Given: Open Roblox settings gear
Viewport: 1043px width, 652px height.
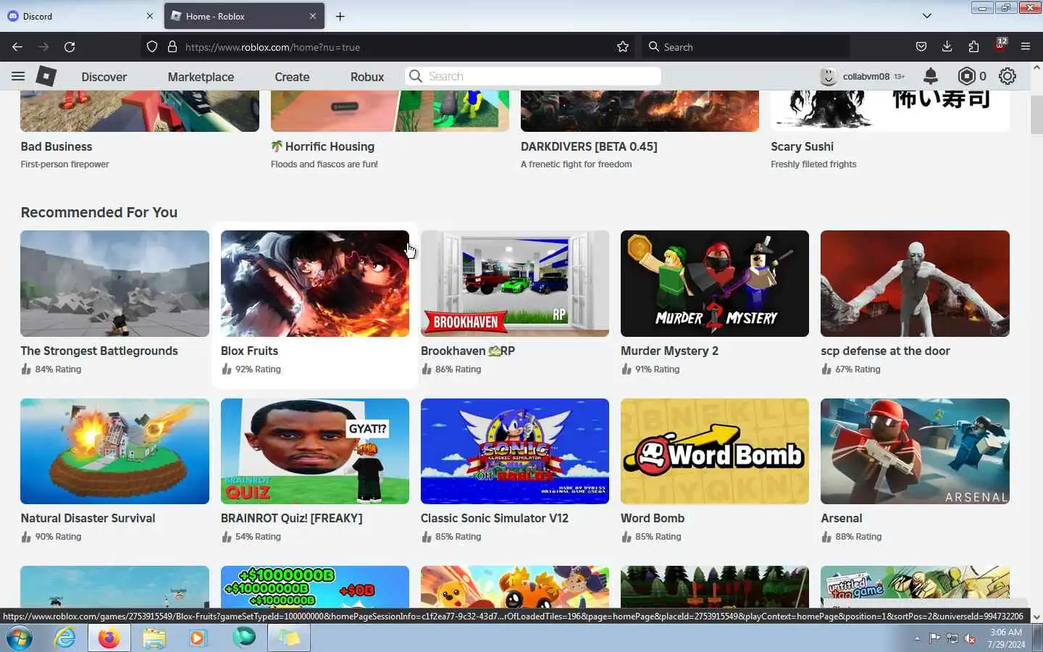Looking at the screenshot, I should pyautogui.click(x=1008, y=76).
